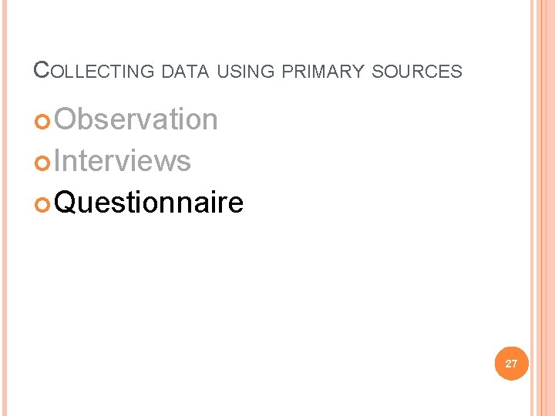Screen dimensions: 555x416
Task: Click the orange slide number 27 circle
Action: [511, 364]
